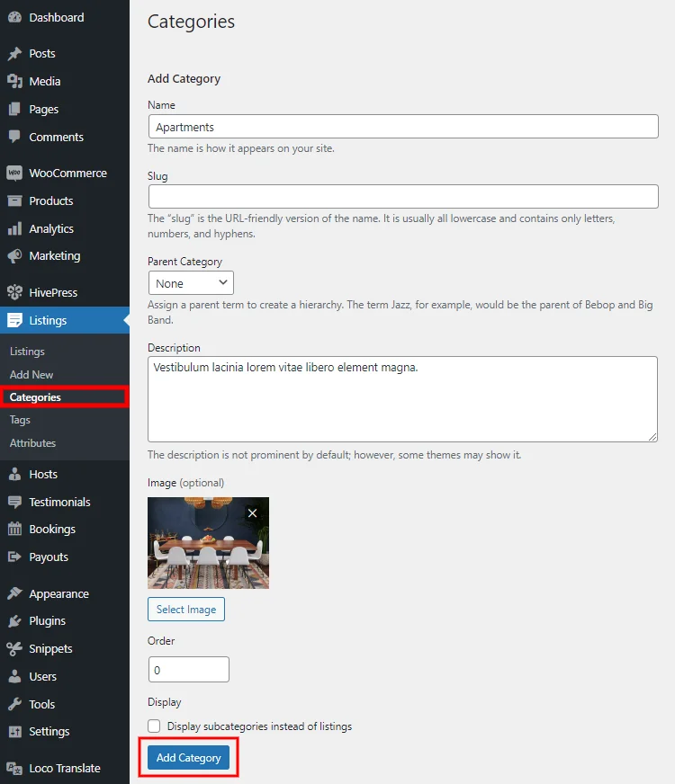This screenshot has width=675, height=784.
Task: Click the Listings icon in sidebar
Action: coord(15,320)
